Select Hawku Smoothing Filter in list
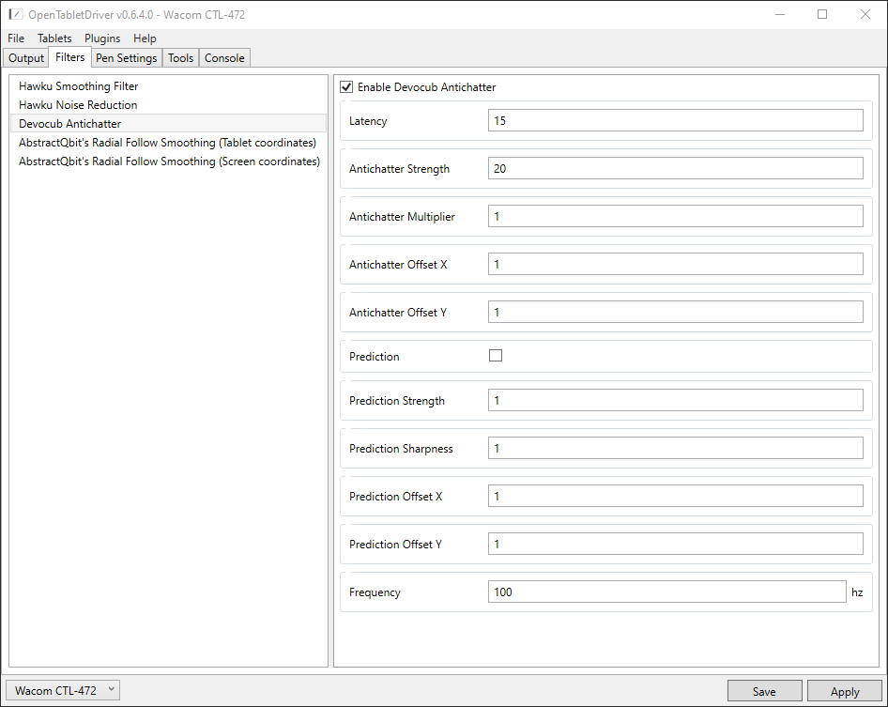This screenshot has height=707, width=888. point(79,86)
